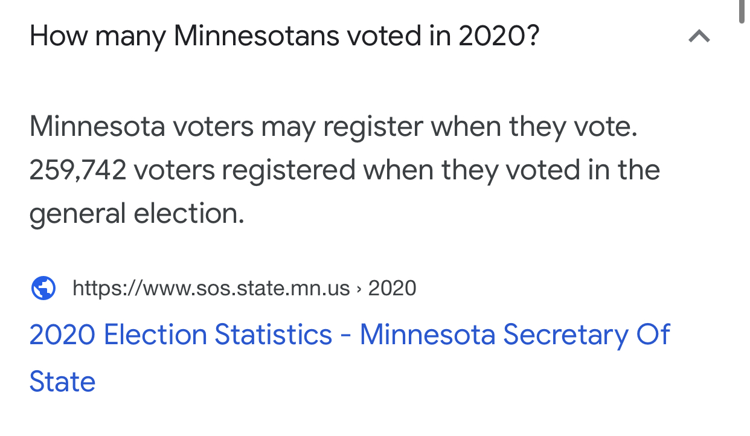The width and height of the screenshot is (750, 436).
Task: Click the word "Statistics" in the blue title
Action: [274, 335]
